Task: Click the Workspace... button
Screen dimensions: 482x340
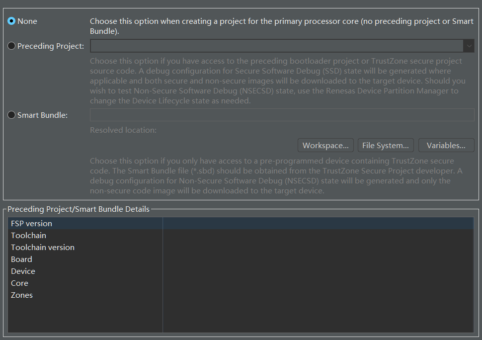Action: (325, 145)
